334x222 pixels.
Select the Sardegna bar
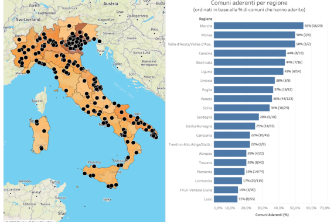pos(236,117)
